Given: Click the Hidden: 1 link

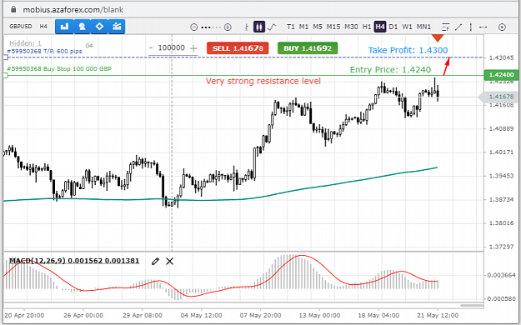Looking at the screenshot, I should coord(25,43).
